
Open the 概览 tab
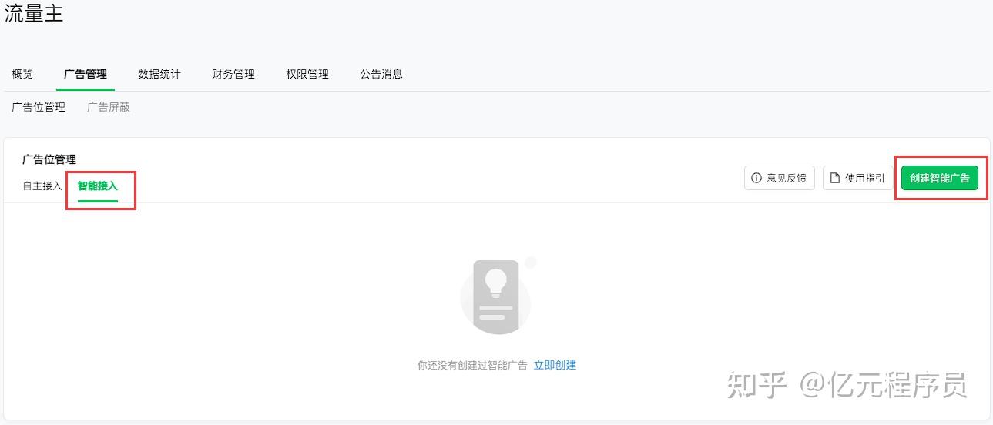click(22, 74)
